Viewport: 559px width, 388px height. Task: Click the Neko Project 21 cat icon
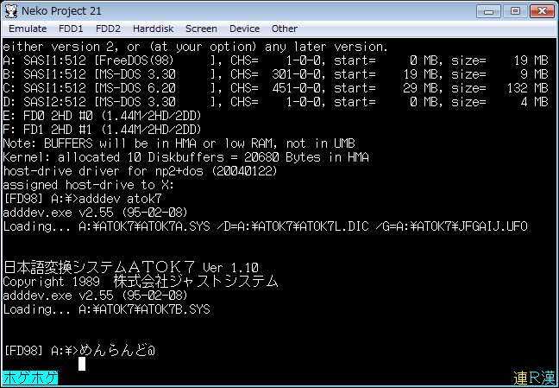(x=11, y=11)
